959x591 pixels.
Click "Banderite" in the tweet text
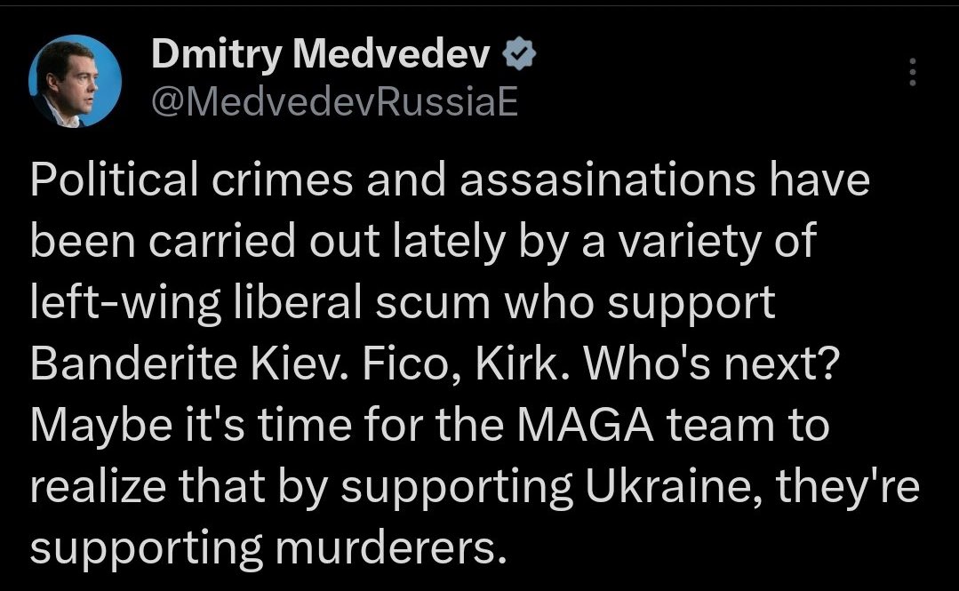click(x=133, y=363)
